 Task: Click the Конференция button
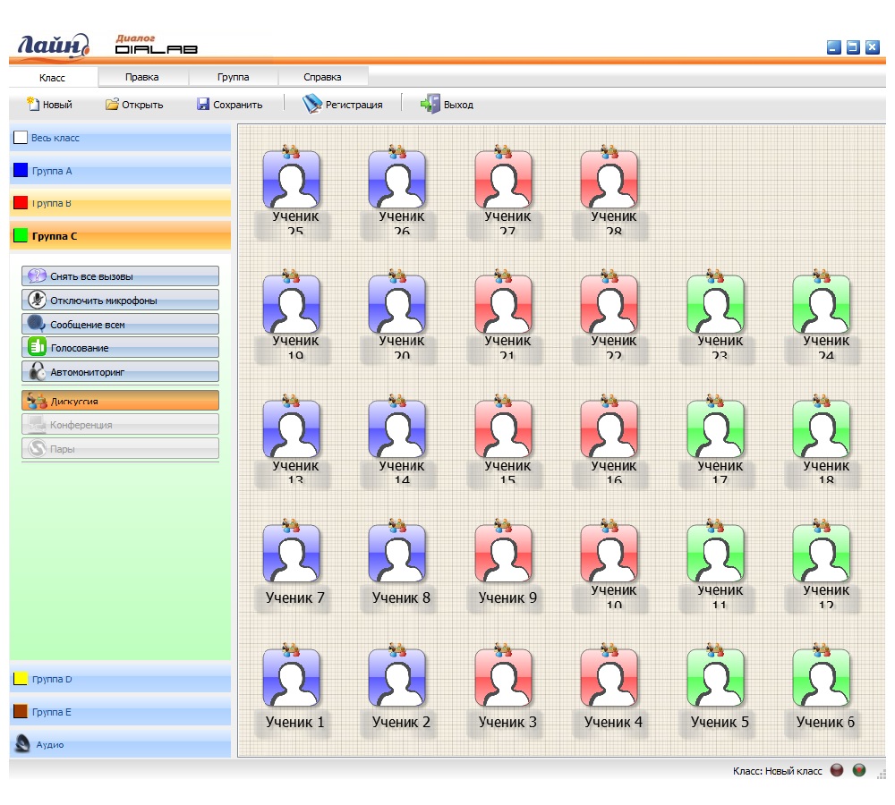[121, 425]
